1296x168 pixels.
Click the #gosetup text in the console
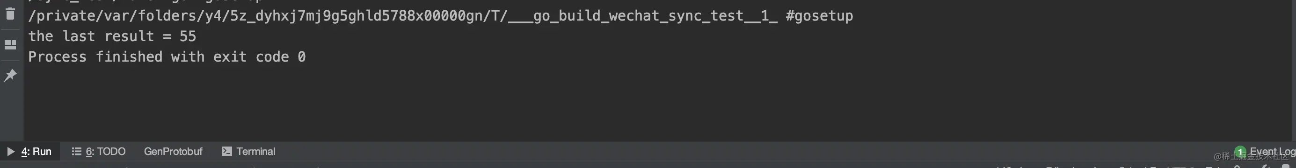(x=820, y=16)
